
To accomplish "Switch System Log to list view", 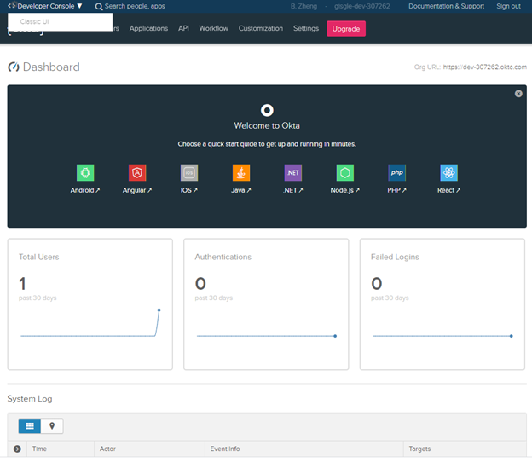I will tap(30, 426).
